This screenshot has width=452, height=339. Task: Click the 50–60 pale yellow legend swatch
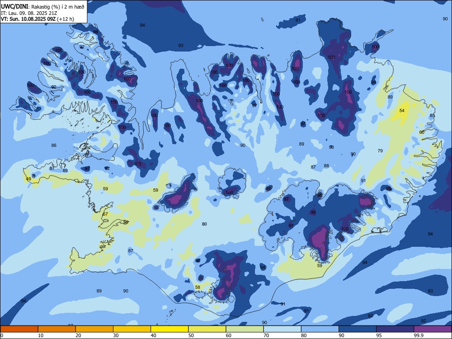(207, 329)
